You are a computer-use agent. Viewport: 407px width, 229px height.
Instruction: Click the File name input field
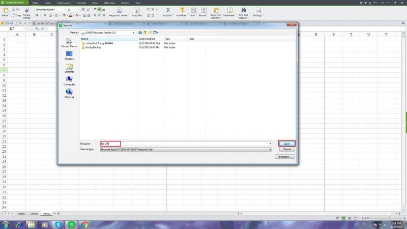point(185,144)
